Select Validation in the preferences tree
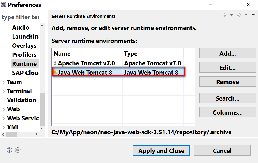Image resolution: width=258 pixels, height=163 pixels. click(x=21, y=100)
